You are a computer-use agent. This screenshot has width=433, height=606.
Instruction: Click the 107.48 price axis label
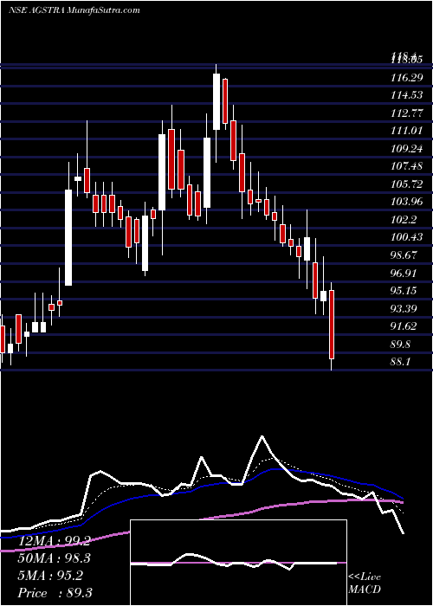(x=407, y=166)
